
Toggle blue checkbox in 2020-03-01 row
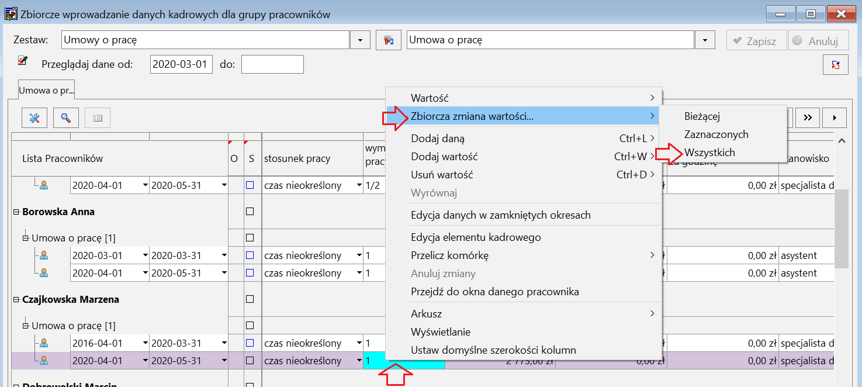(x=250, y=255)
